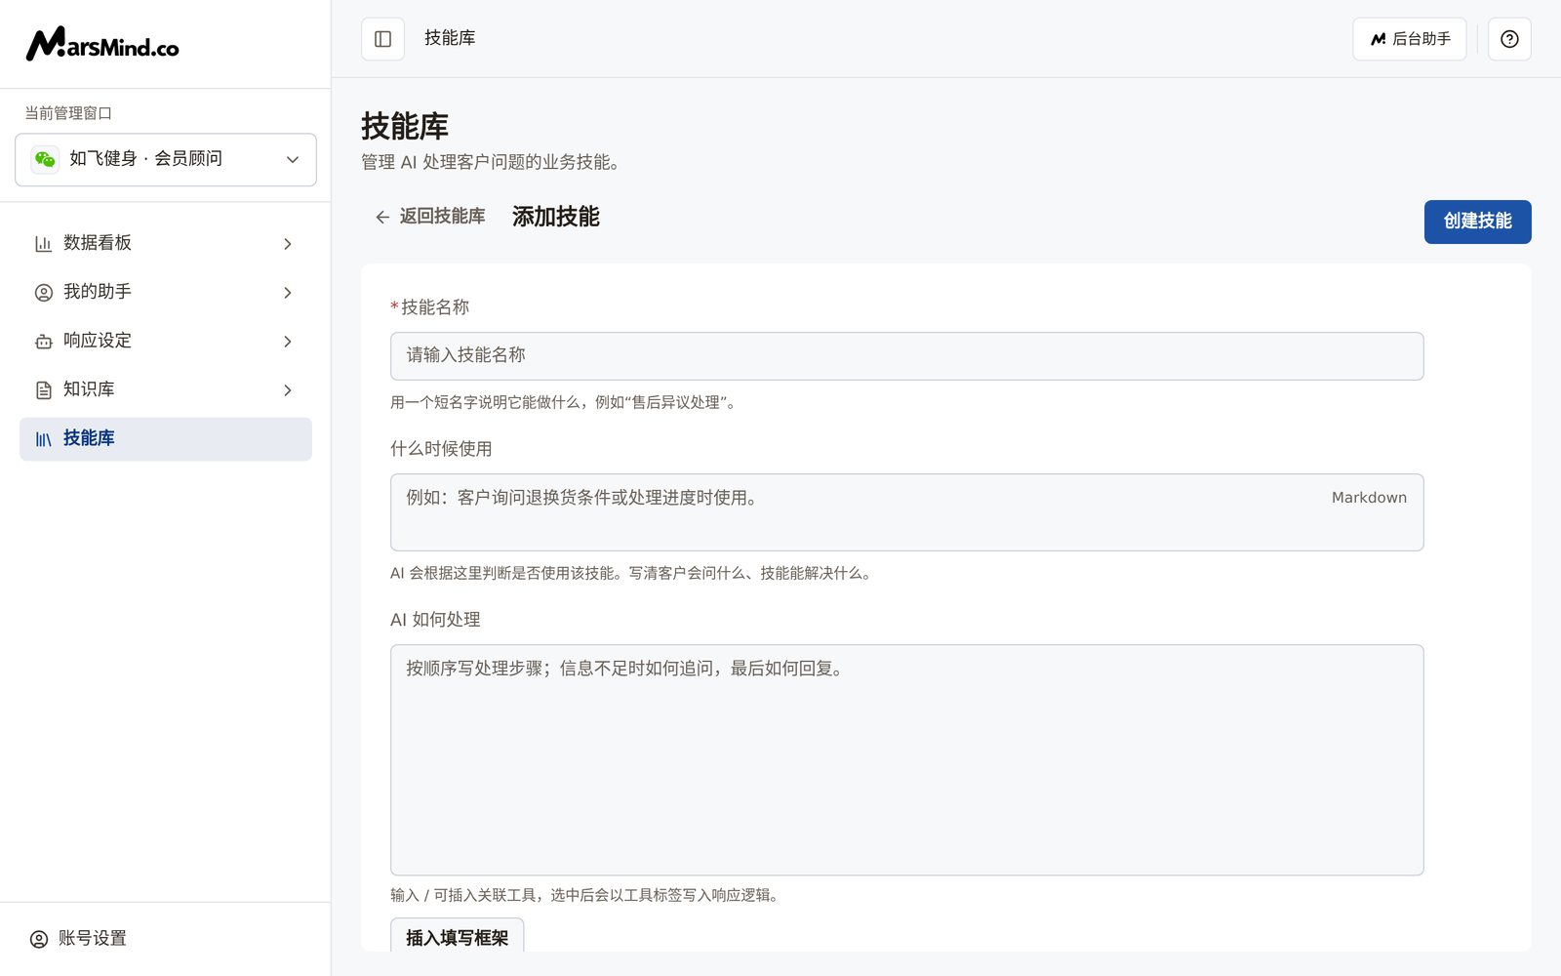
Task: Focus the 技能名称 input field
Action: point(906,356)
